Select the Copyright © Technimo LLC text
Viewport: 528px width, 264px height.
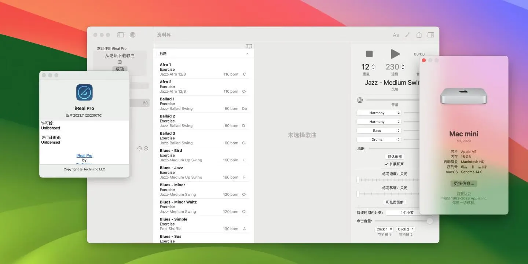(x=84, y=169)
